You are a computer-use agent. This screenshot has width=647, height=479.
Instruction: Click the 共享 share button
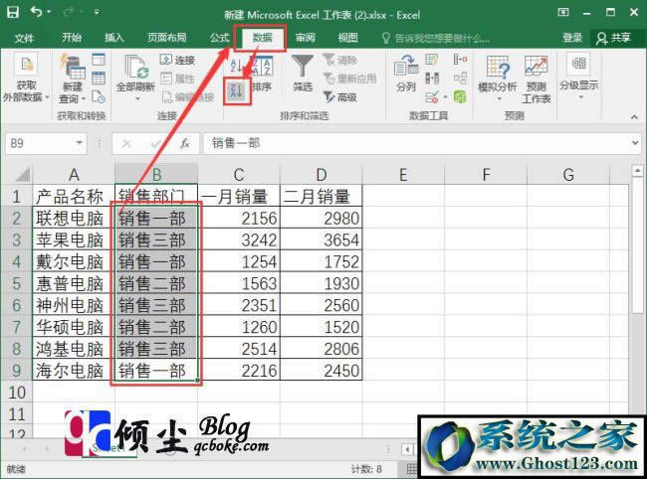[x=613, y=38]
